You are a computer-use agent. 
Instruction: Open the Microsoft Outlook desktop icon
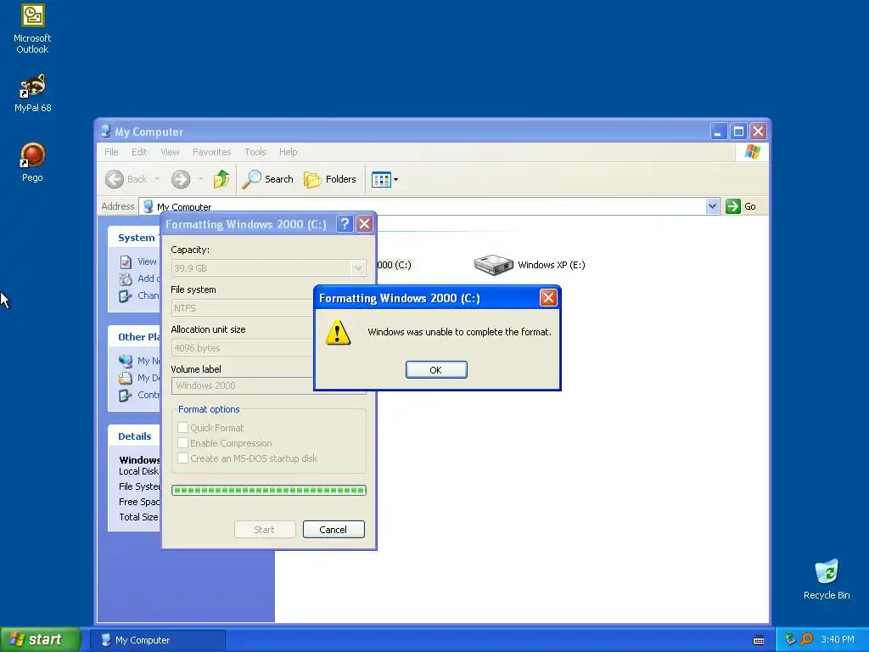[x=32, y=29]
